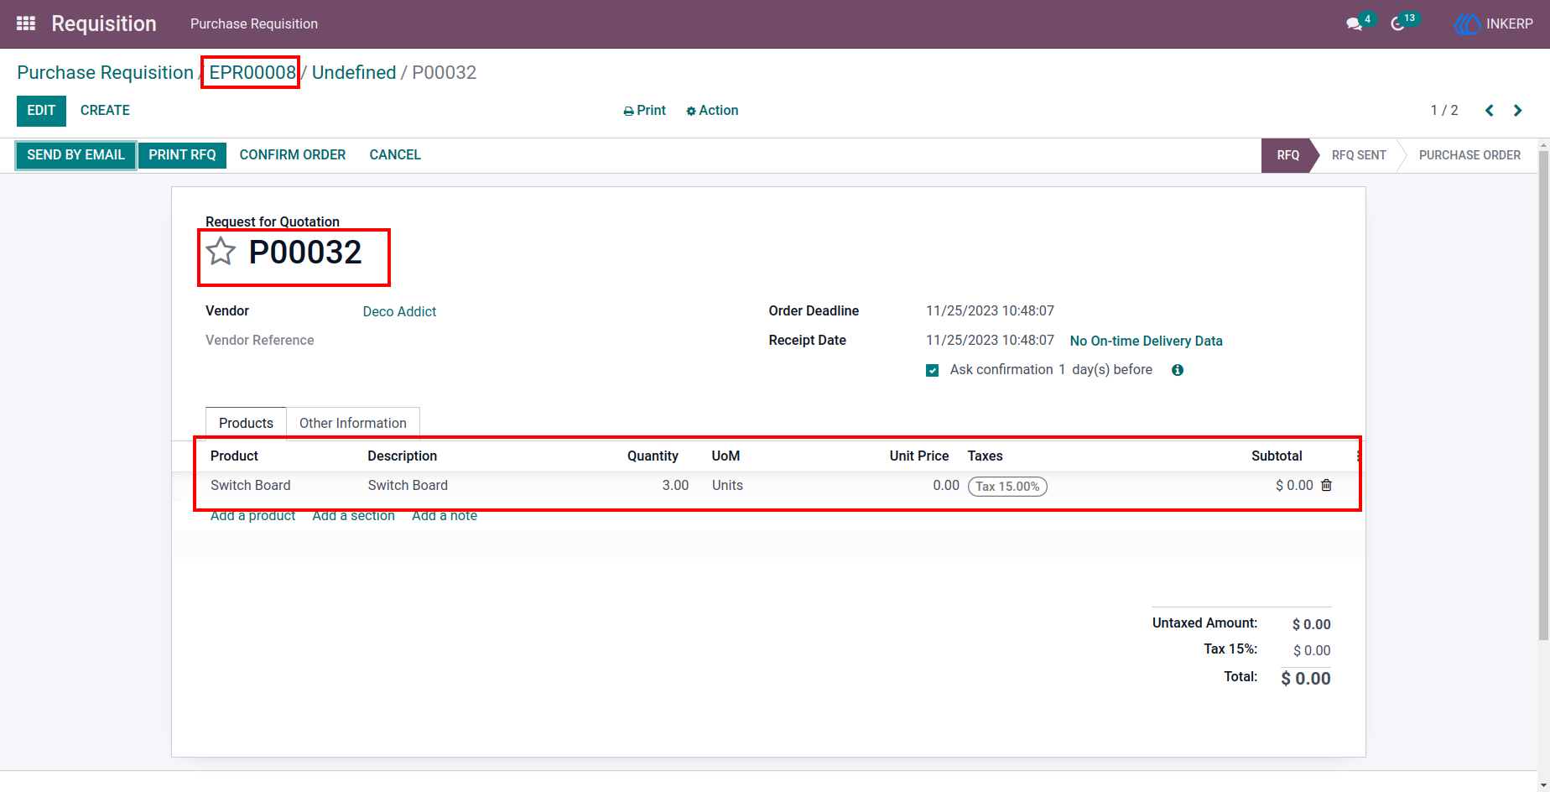Switch to the Other Information tab
Image resolution: width=1550 pixels, height=792 pixels.
(353, 423)
